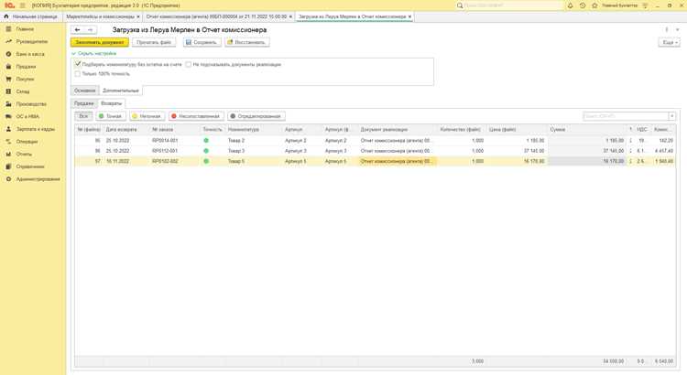The image size is (687, 375).
Task: Open the Еще dropdown menu
Action: click(669, 42)
